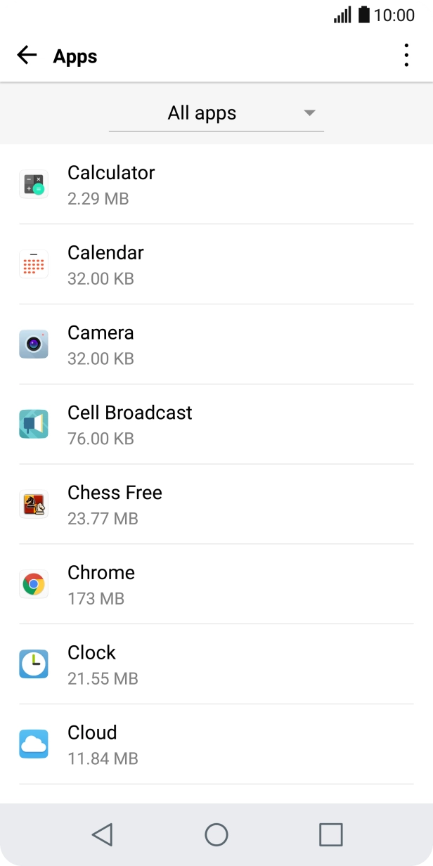This screenshot has width=433, height=866.
Task: Select the Chess Free app icon
Action: 34,504
